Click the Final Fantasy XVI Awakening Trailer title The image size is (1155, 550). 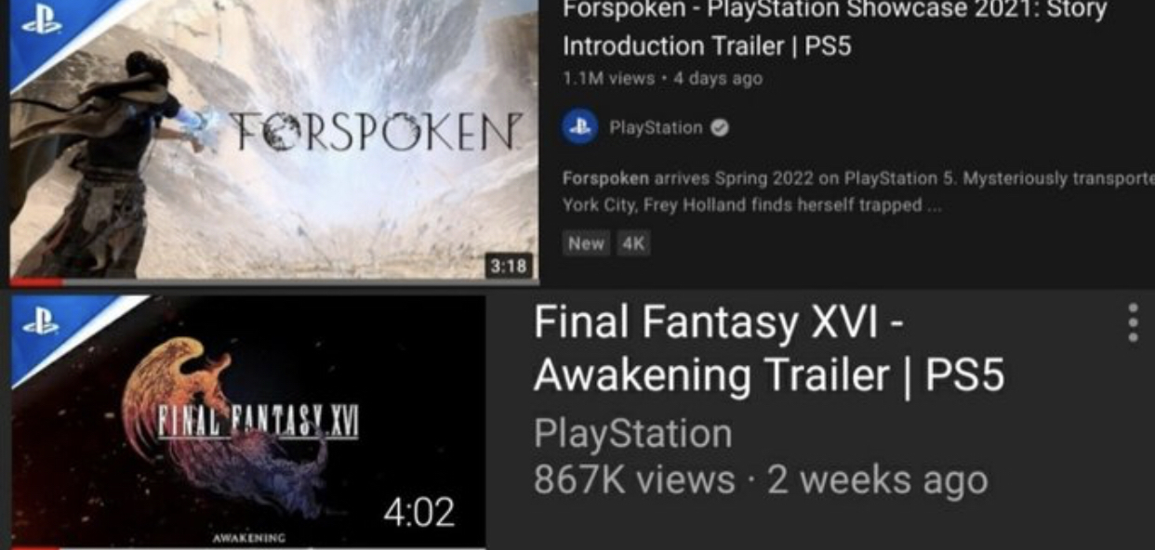tap(769, 348)
